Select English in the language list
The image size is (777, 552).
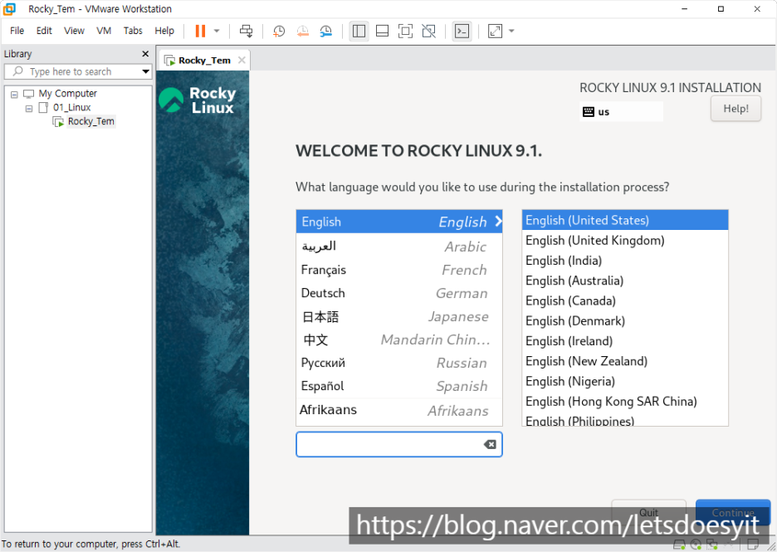399,222
